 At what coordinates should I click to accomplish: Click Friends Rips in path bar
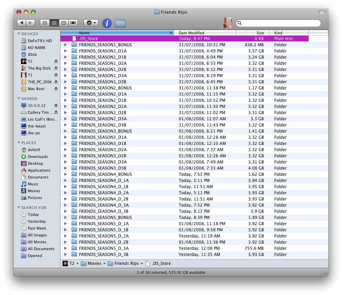pos(123,263)
